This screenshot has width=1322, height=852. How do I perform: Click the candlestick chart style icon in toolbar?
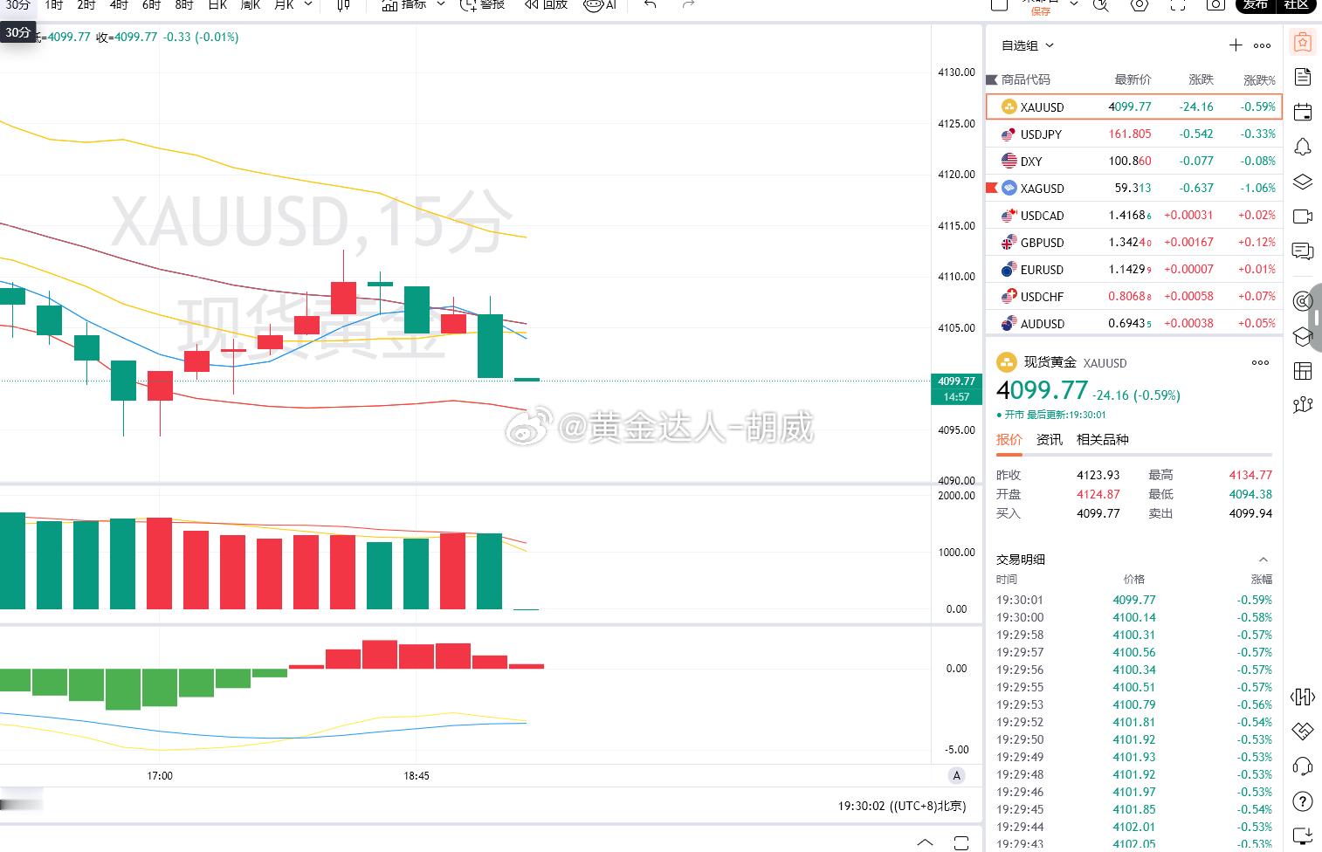(343, 5)
